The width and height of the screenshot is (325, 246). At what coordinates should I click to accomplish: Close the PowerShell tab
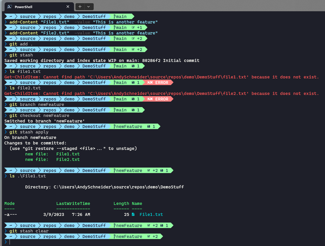[68, 7]
